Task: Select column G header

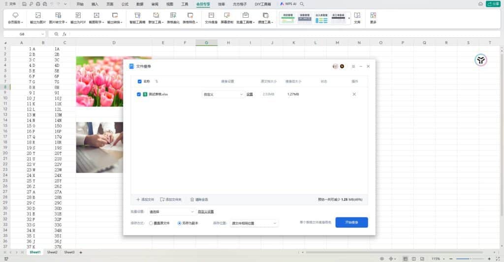Action: (206, 42)
